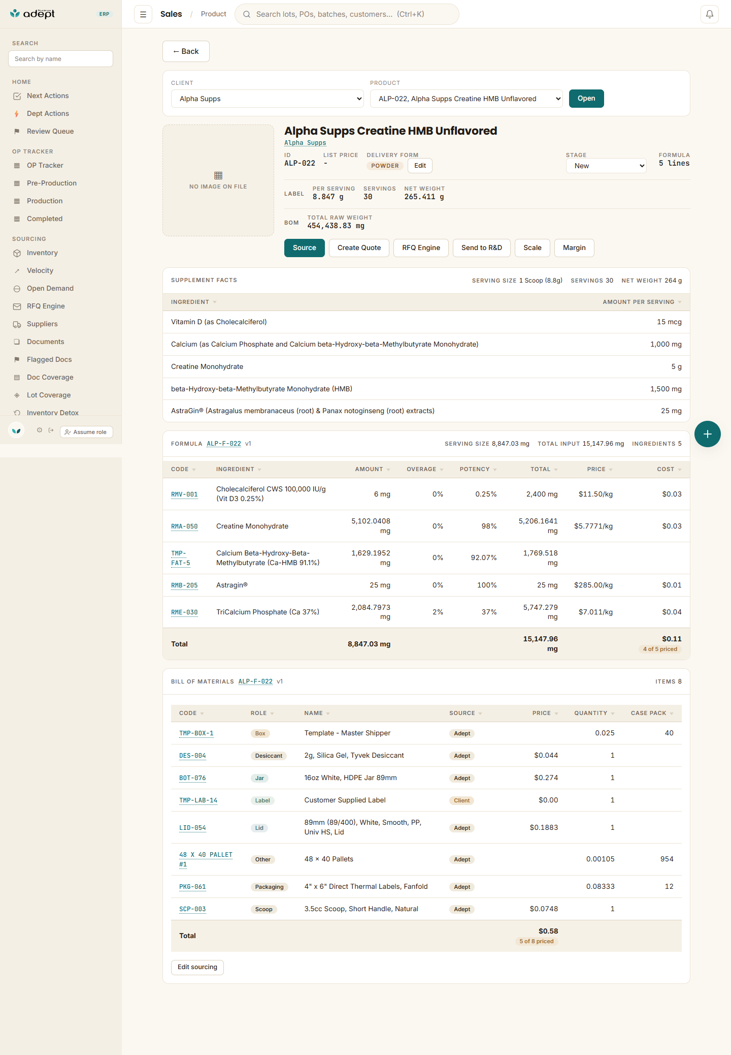Click the Assume role button

[x=86, y=432]
